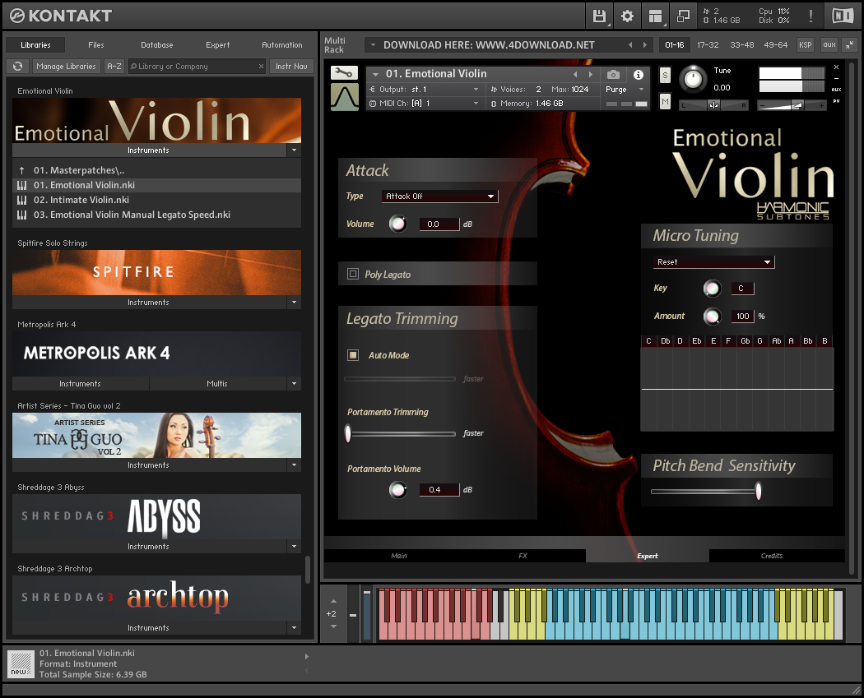Select next multi rack preset arrow
864x698 pixels.
coord(644,44)
